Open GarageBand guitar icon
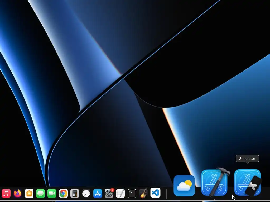Viewport: 270px width, 202px height. tap(143, 193)
